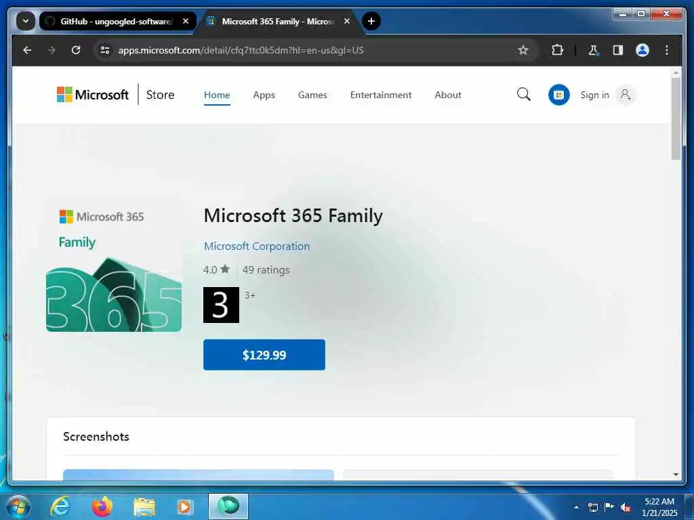Image resolution: width=694 pixels, height=520 pixels.
Task: Open Windows Explorer from taskbar
Action: (144, 507)
